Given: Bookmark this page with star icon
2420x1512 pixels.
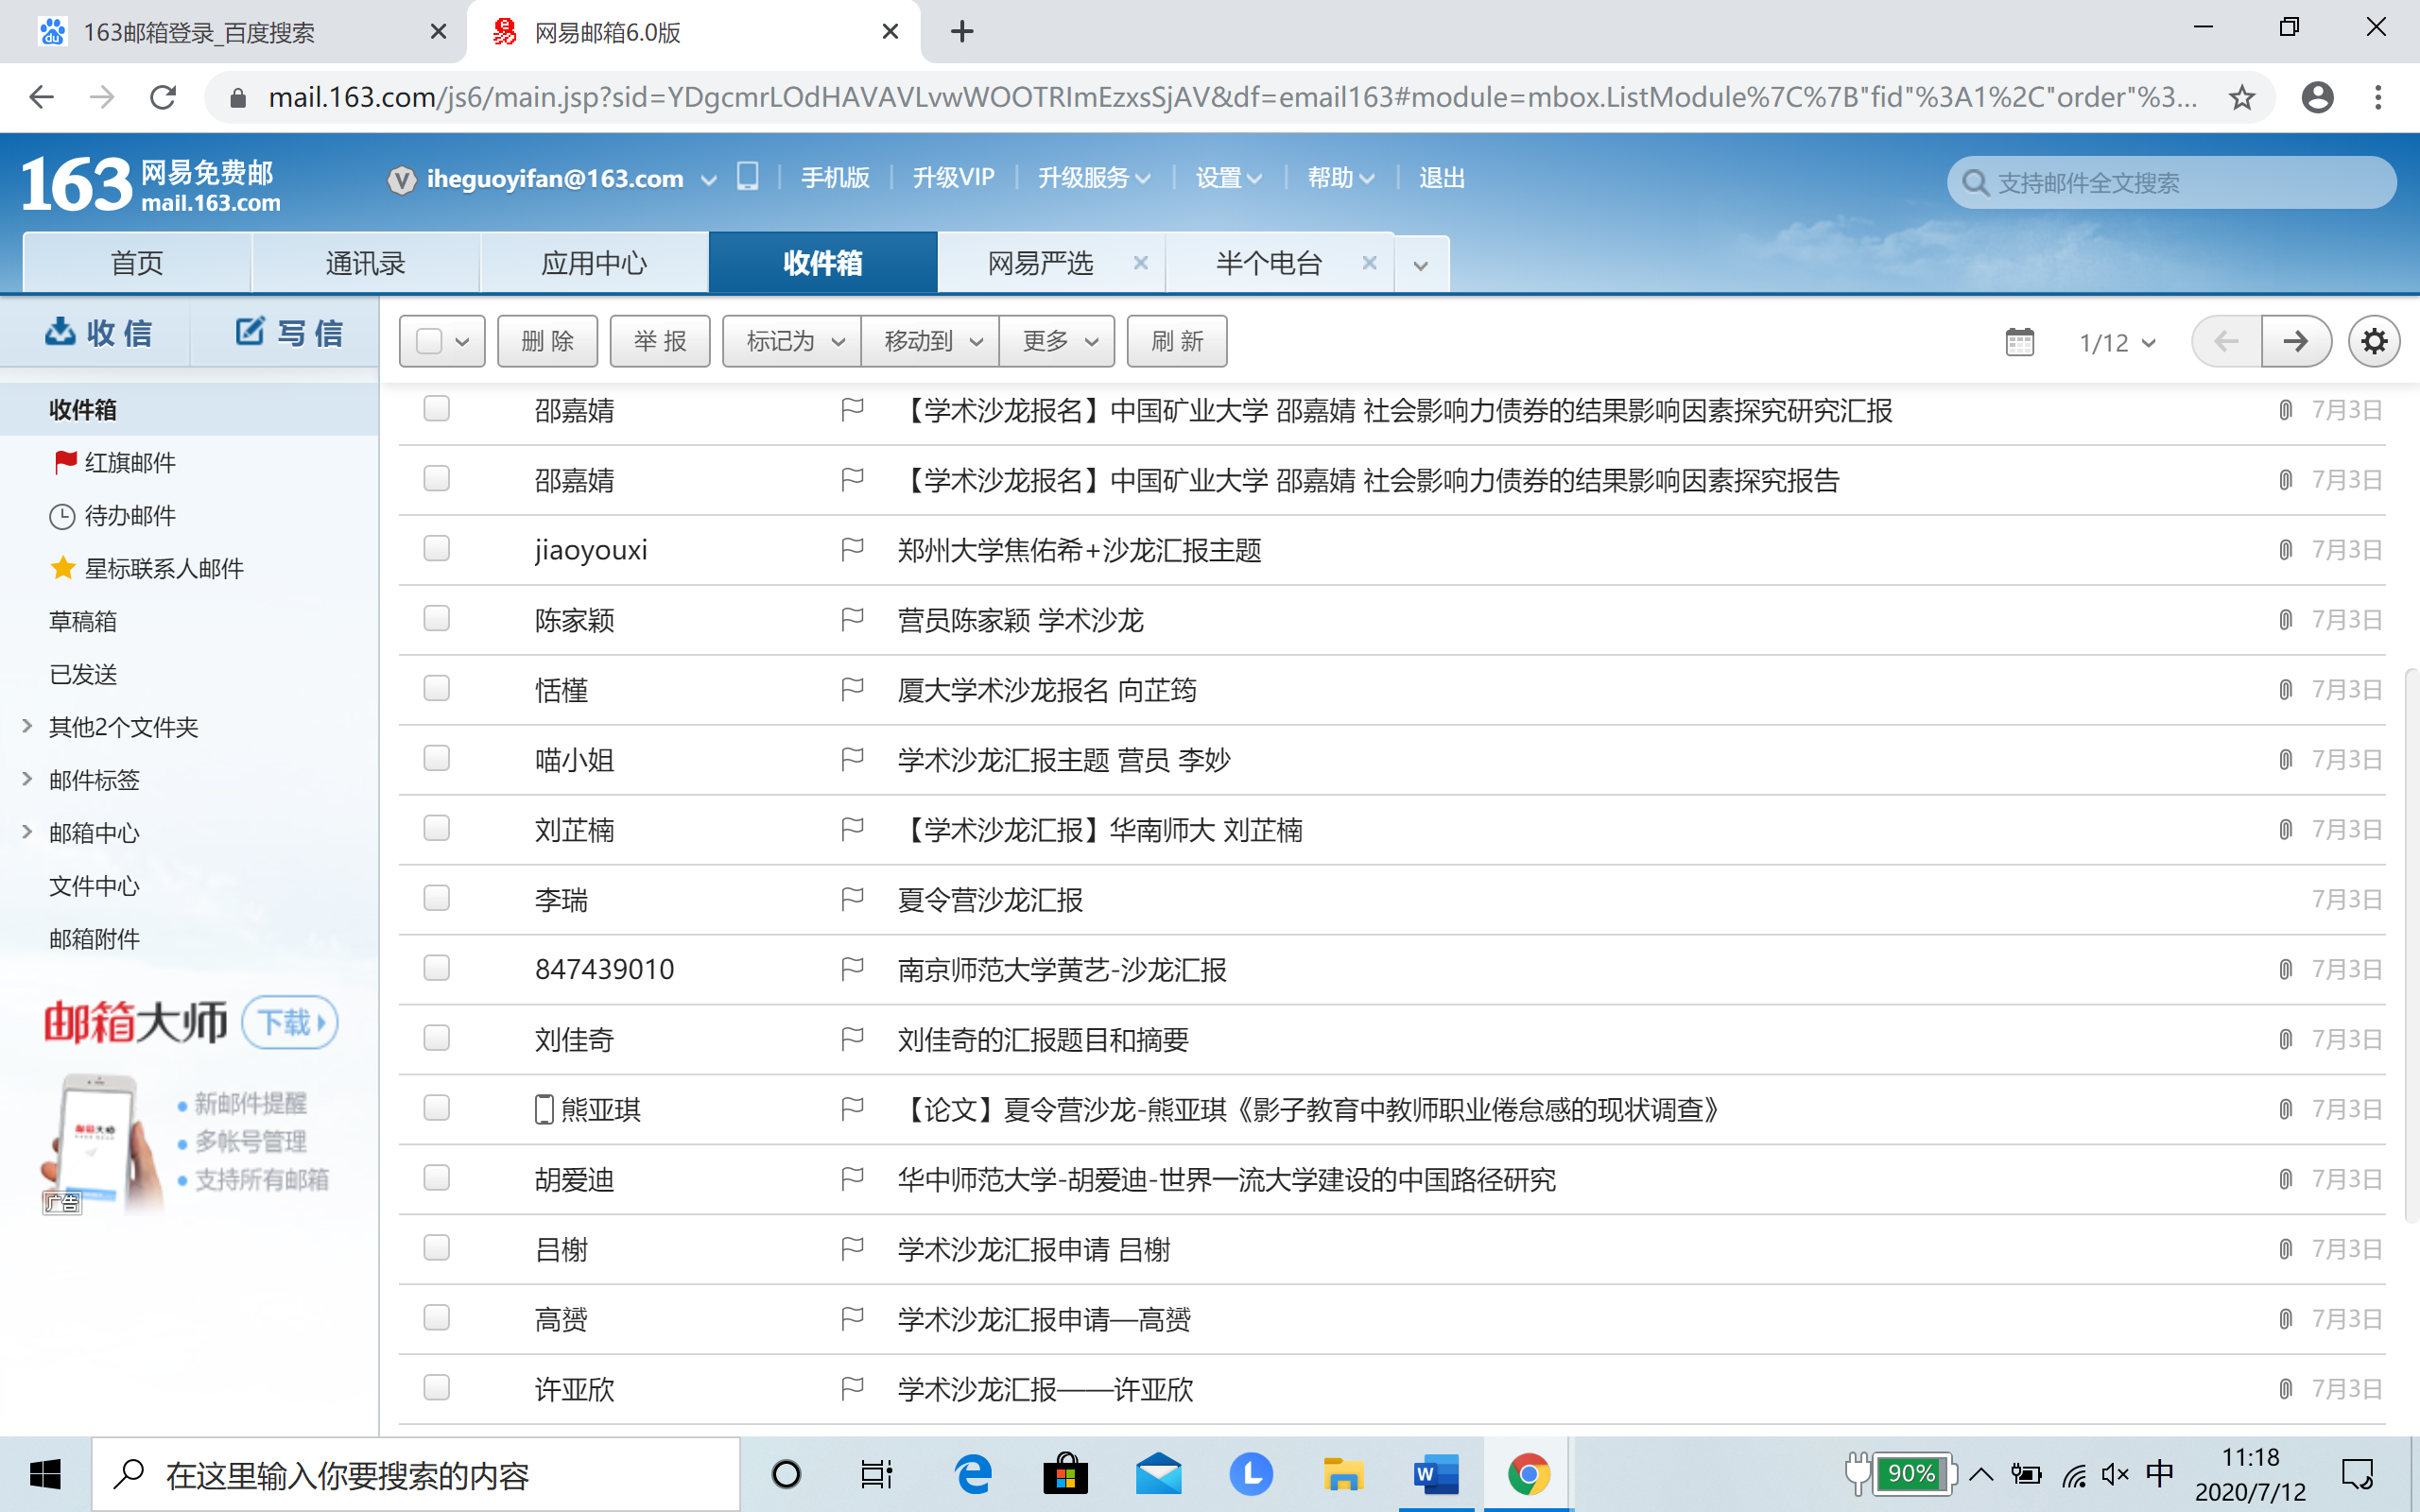Looking at the screenshot, I should (x=2241, y=97).
